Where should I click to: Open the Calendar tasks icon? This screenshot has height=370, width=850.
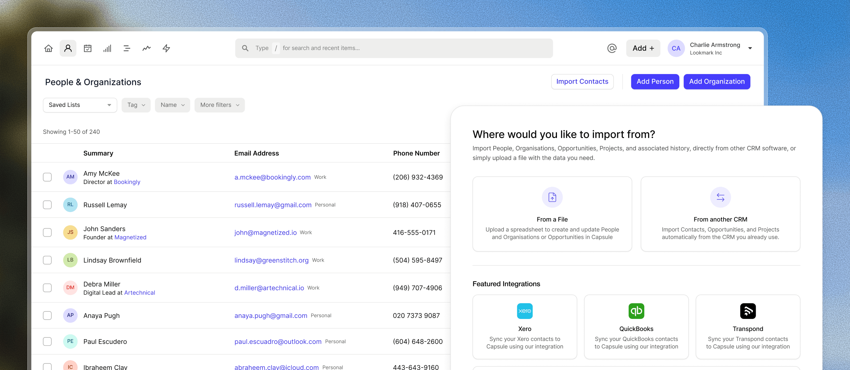(88, 48)
